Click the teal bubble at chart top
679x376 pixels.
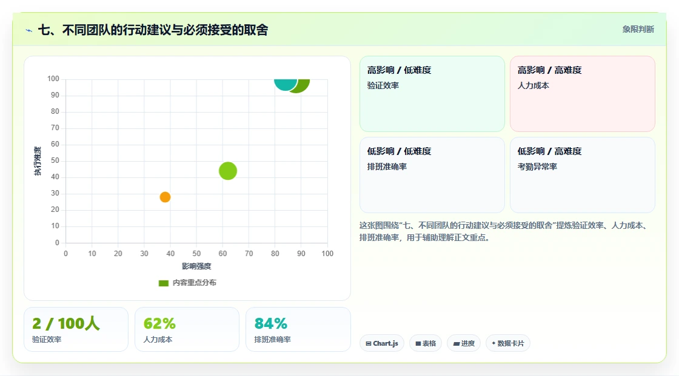285,84
